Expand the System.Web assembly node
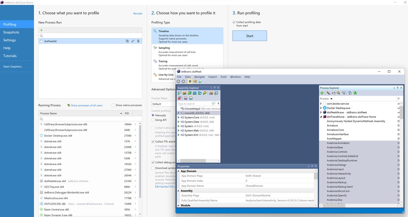 (x=178, y=131)
